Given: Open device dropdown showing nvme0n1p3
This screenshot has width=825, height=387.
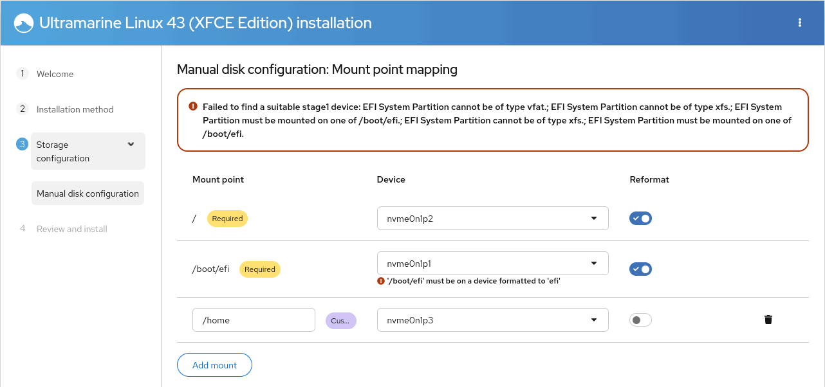Looking at the screenshot, I should pyautogui.click(x=492, y=320).
